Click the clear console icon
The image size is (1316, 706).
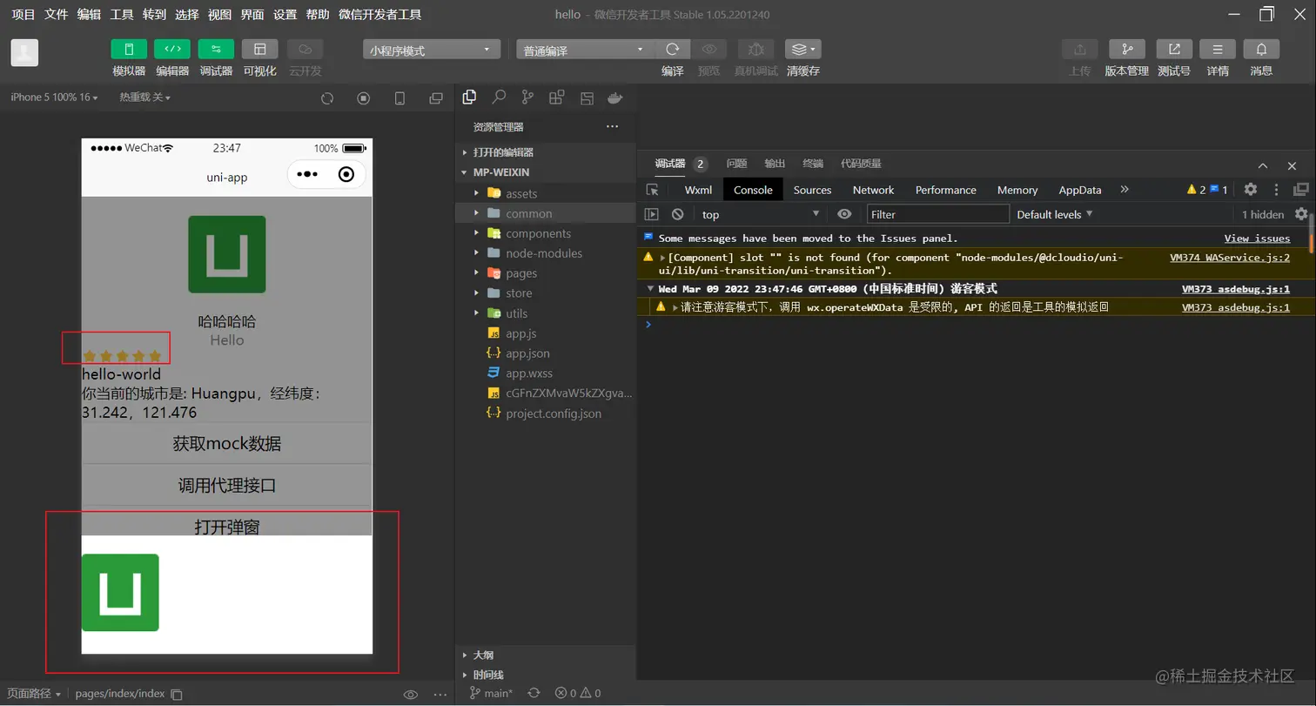[678, 214]
